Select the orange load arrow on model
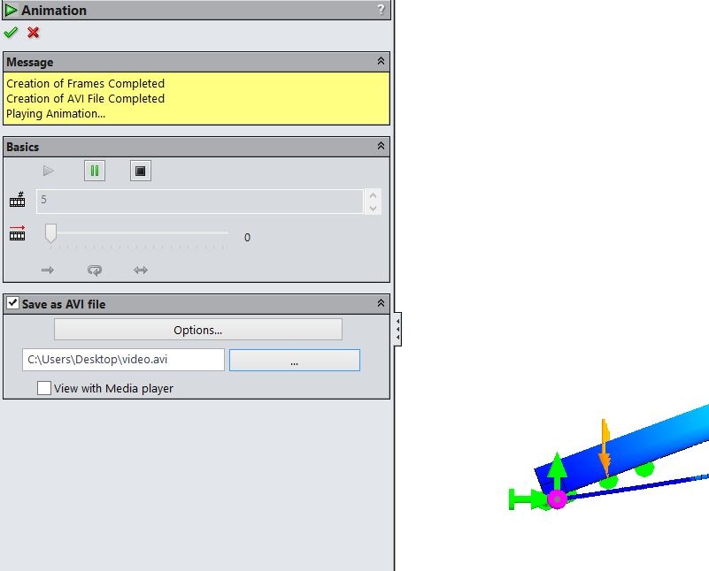The height and width of the screenshot is (571, 709). (605, 447)
